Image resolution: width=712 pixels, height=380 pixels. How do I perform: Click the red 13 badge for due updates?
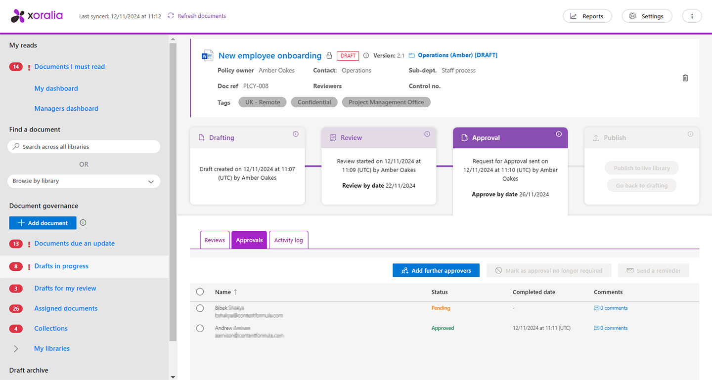pyautogui.click(x=16, y=244)
